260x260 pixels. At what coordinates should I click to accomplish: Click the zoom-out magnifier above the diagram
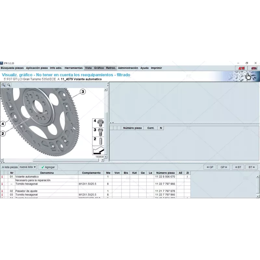point(9,85)
